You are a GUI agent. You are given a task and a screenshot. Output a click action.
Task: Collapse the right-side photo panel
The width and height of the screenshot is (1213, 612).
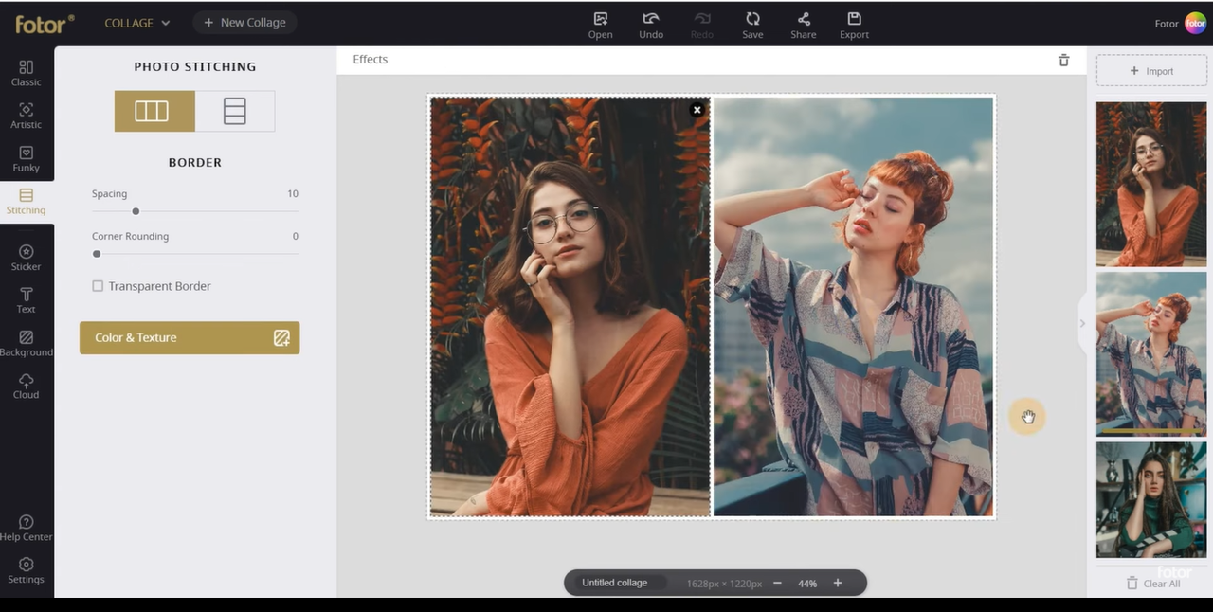[x=1082, y=323]
